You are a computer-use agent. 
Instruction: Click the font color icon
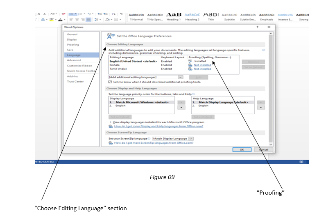(60, 20)
